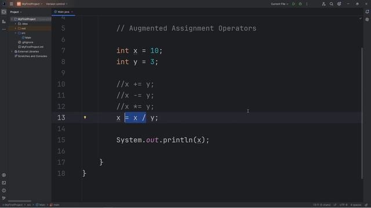Click MyFirstProject in breadcrumb bar
371x208 pixels.
coord(13,205)
